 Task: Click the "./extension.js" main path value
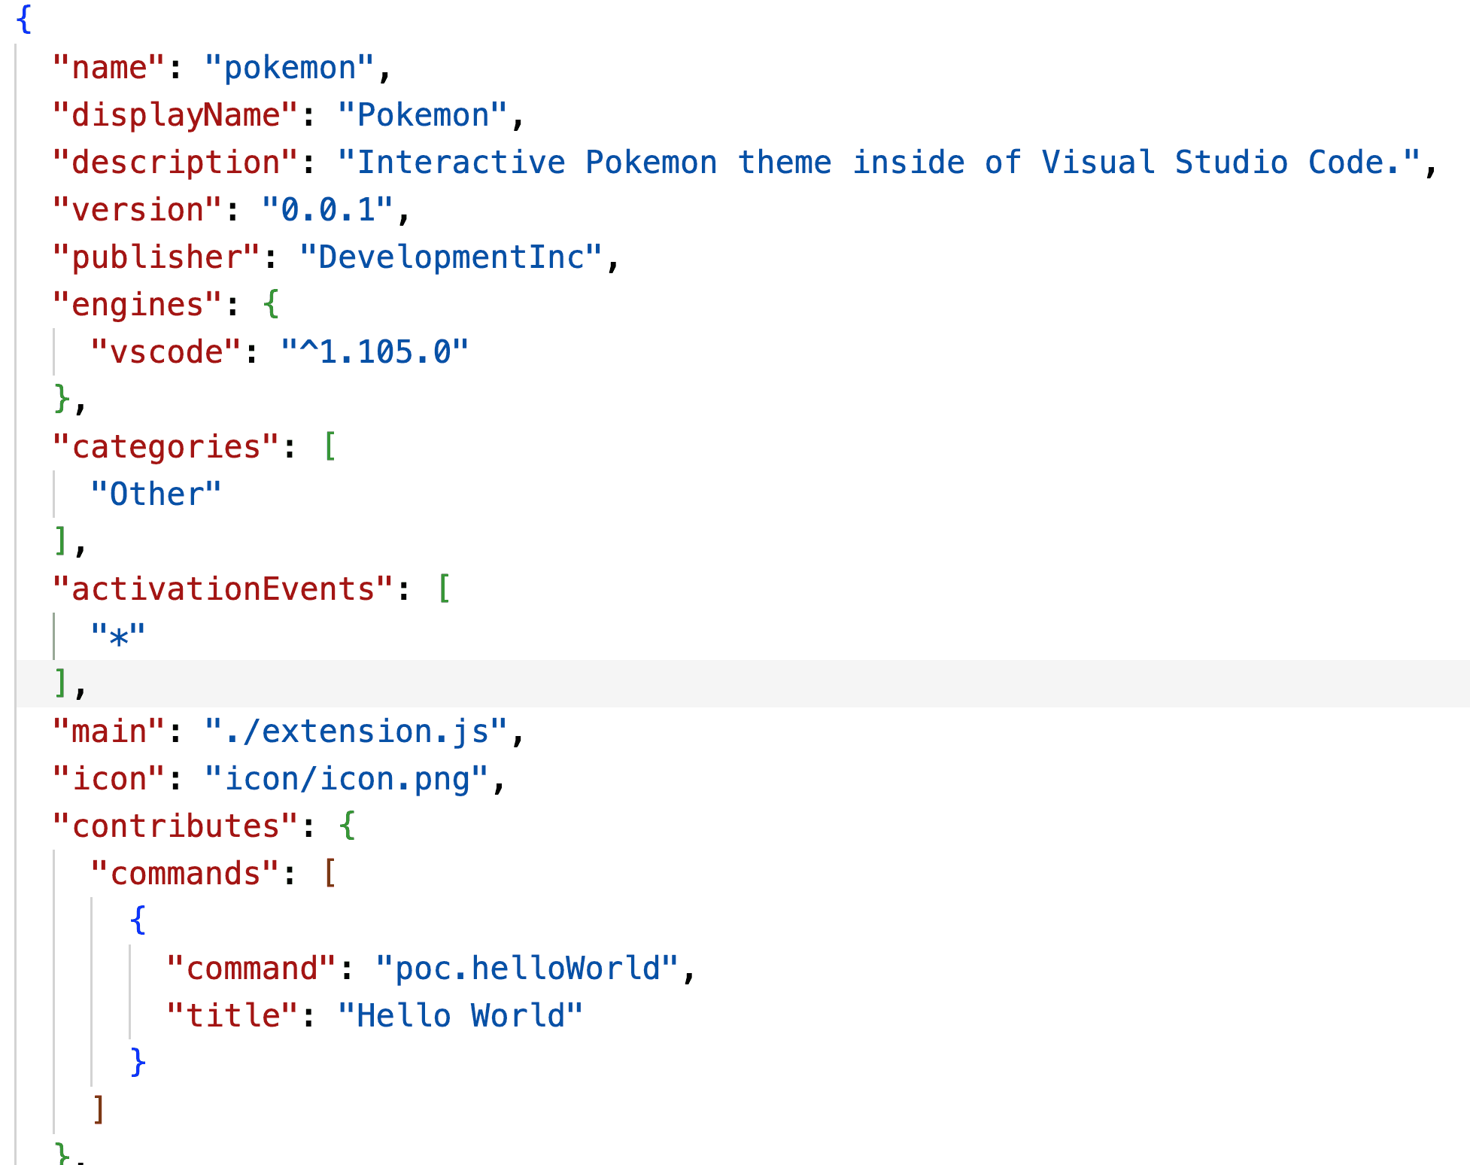(356, 732)
